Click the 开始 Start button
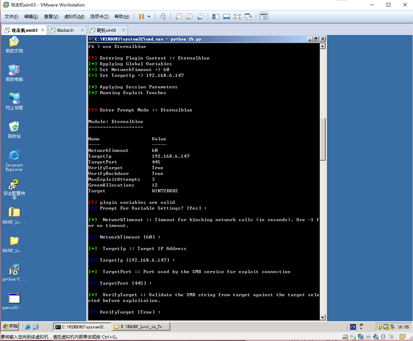 pos(10,327)
